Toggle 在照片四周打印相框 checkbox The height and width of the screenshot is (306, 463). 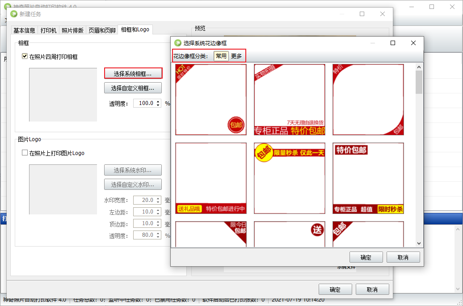pos(25,57)
